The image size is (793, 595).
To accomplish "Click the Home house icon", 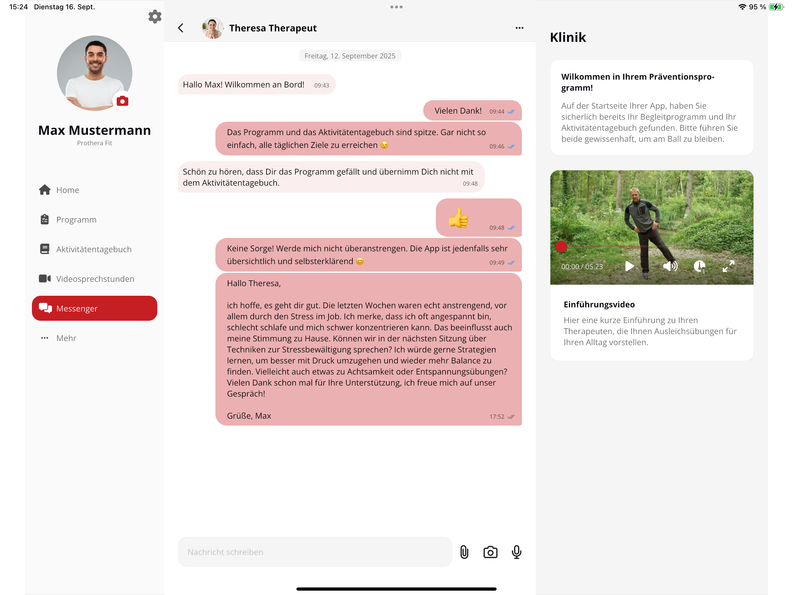I will pos(45,190).
